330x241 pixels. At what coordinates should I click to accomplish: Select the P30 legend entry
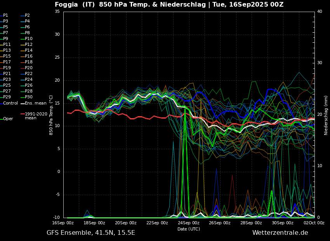28,97
